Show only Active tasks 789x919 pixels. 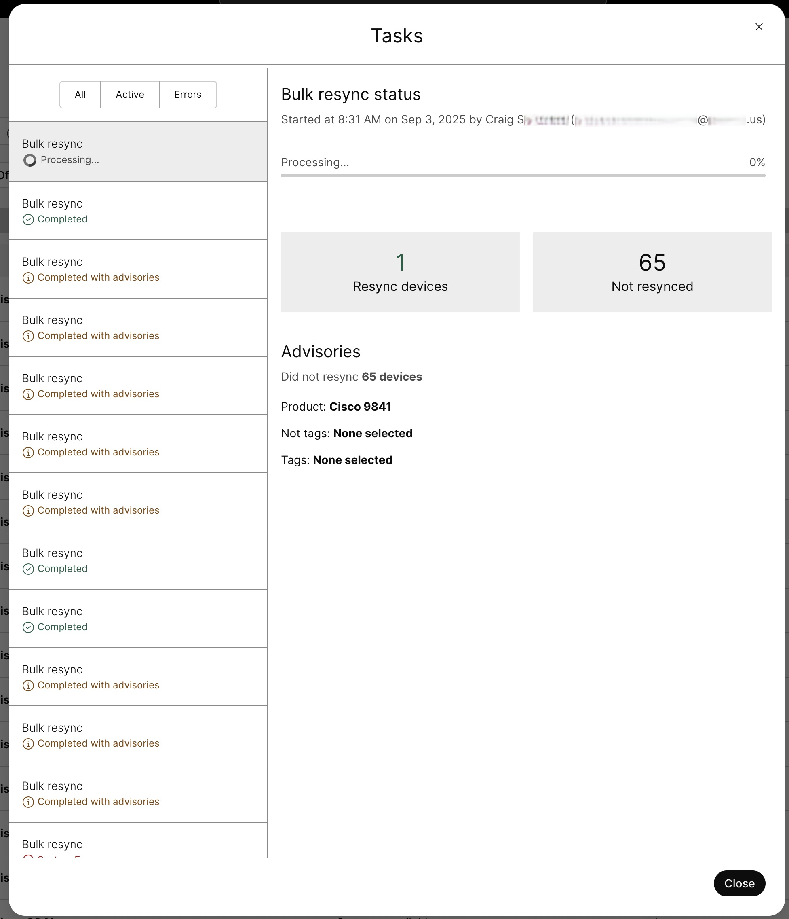pos(130,95)
